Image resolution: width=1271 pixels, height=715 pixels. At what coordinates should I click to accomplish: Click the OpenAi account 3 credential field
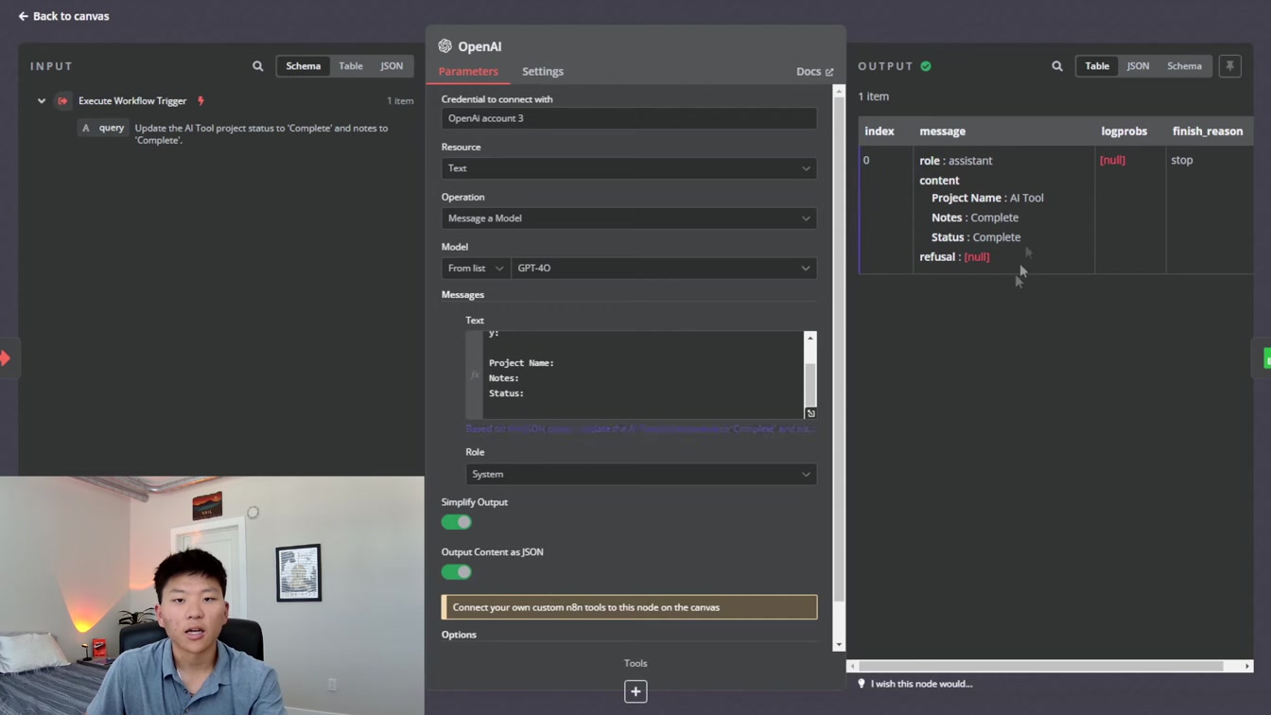(x=629, y=118)
